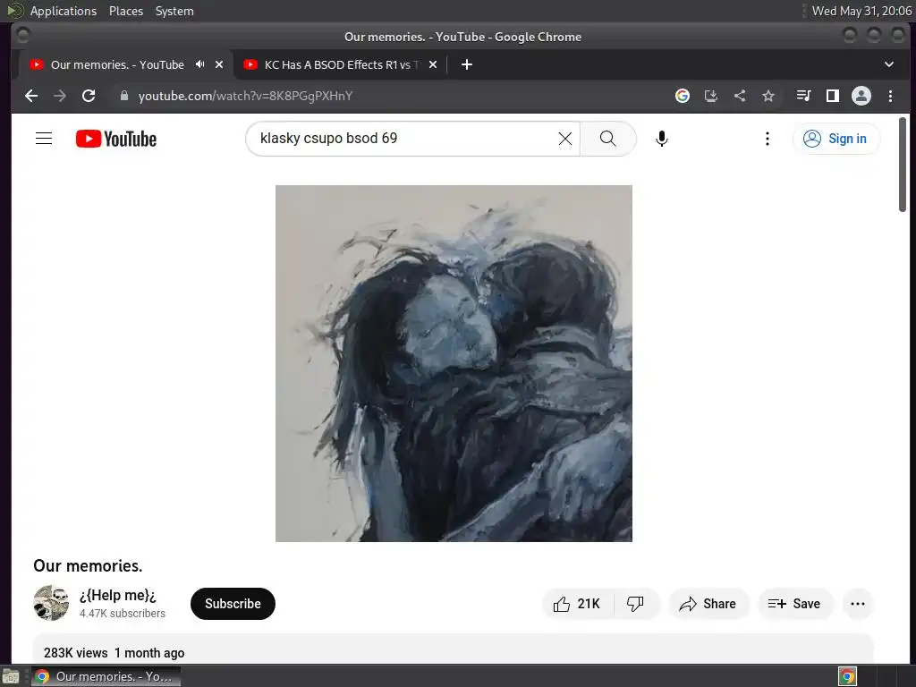Toggle Chrome side panel icon
The width and height of the screenshot is (916, 687).
coord(833,96)
